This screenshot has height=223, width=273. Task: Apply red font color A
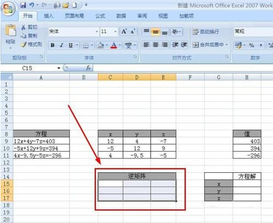[x=114, y=45]
